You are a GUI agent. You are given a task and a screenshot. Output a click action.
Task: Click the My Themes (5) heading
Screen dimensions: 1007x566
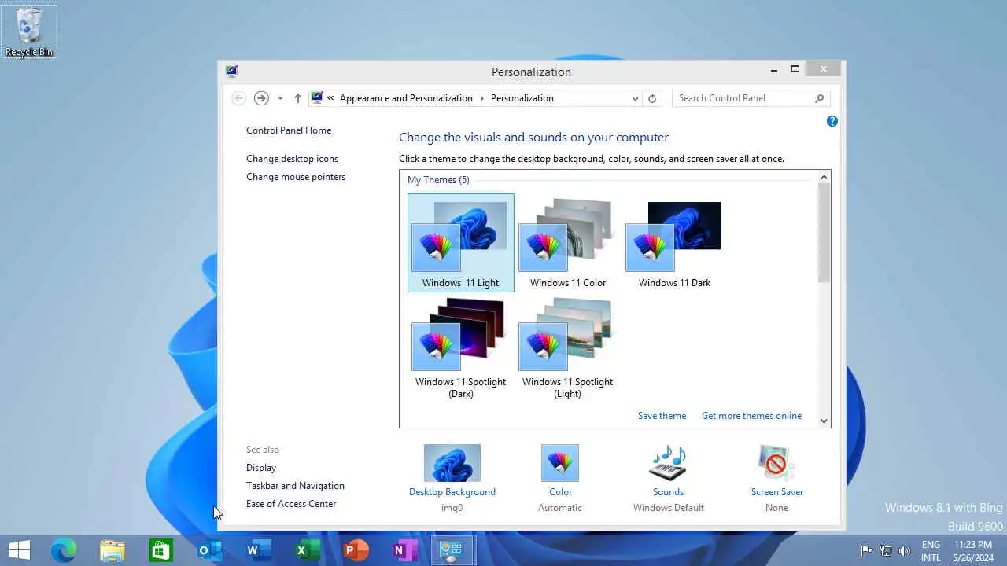click(x=438, y=180)
